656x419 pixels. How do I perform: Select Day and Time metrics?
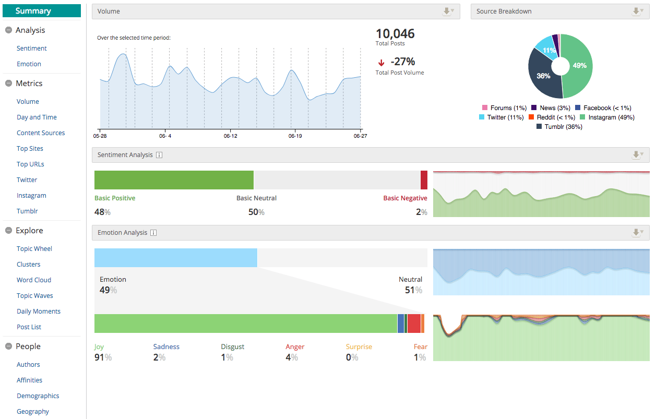[x=37, y=117]
